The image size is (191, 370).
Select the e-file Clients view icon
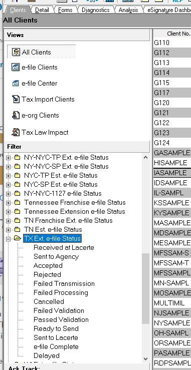16,67
